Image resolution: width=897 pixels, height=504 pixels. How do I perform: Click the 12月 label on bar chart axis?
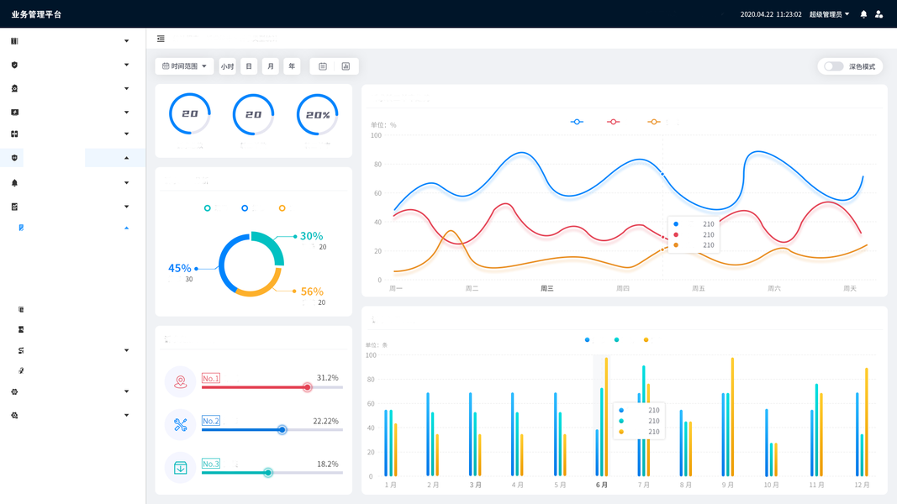click(x=862, y=485)
